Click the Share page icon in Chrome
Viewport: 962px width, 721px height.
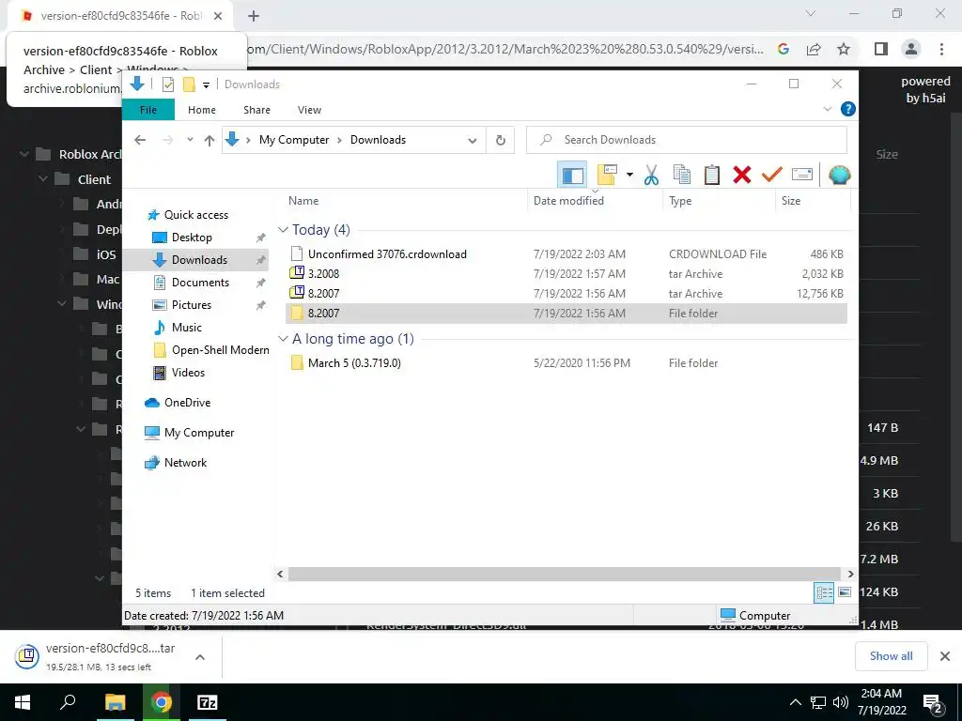[x=814, y=49]
